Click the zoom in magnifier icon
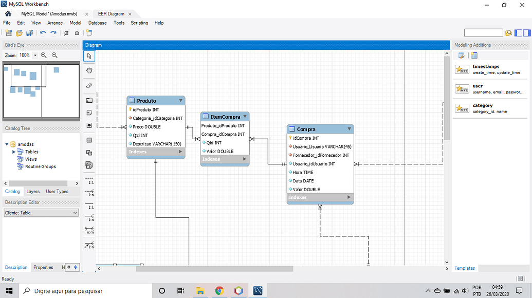The image size is (532, 298). point(44,55)
